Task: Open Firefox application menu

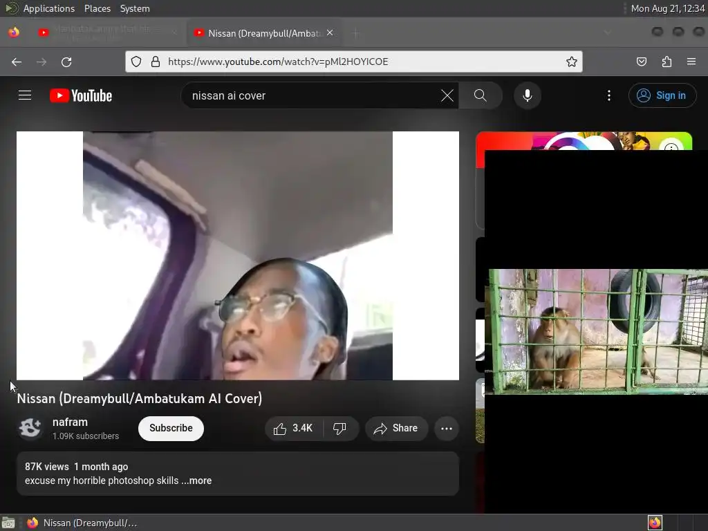Action: click(x=691, y=62)
